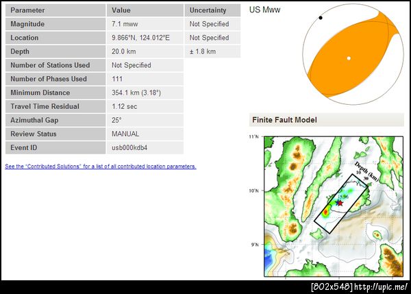Click the Location row label
The width and height of the screenshot is (411, 294).
[x=55, y=38]
